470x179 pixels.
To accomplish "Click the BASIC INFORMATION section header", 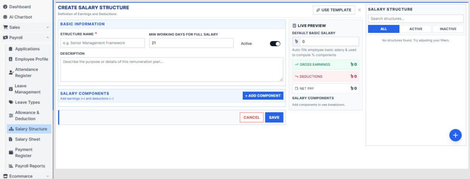I will point(172,24).
